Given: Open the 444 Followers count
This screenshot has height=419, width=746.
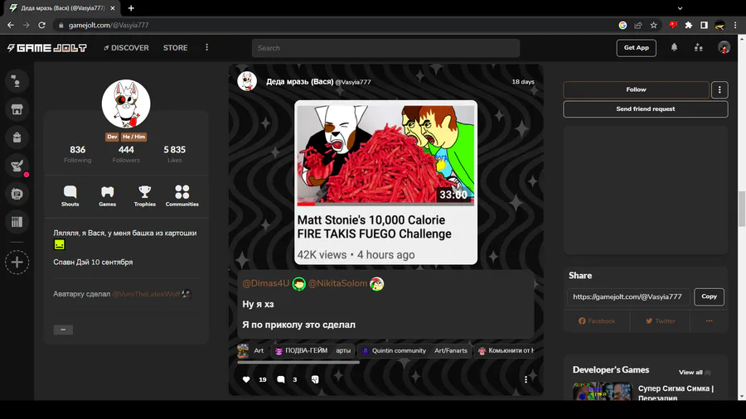Looking at the screenshot, I should (x=126, y=154).
